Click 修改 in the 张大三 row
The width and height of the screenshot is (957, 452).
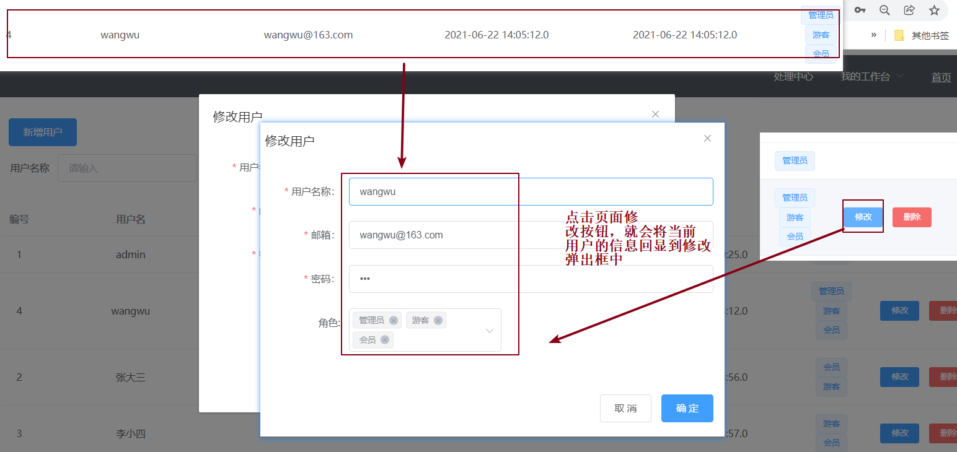click(x=899, y=376)
